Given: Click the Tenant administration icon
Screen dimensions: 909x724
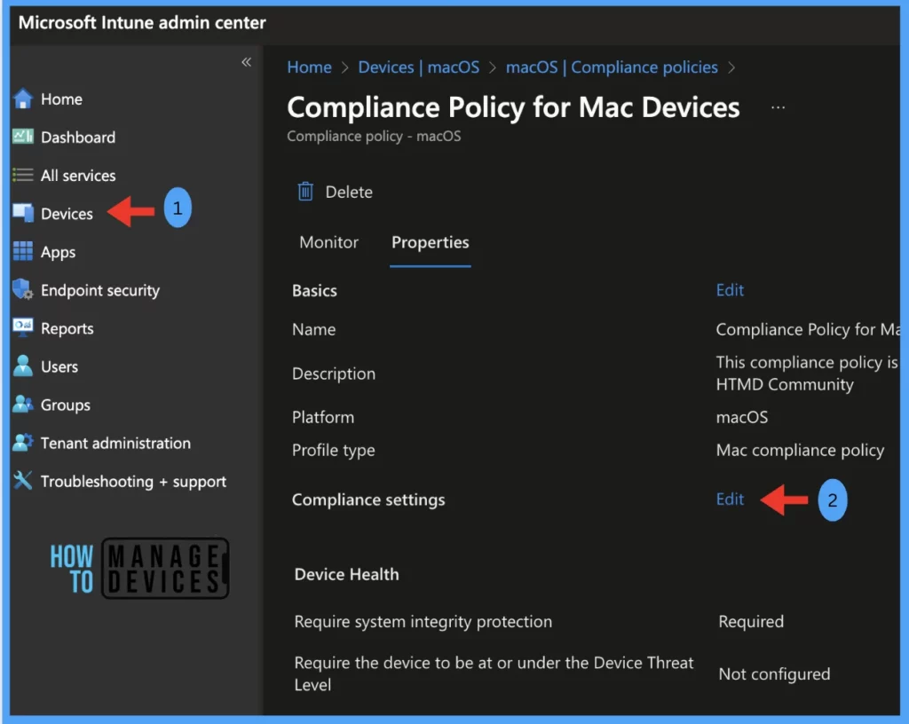Looking at the screenshot, I should (22, 443).
